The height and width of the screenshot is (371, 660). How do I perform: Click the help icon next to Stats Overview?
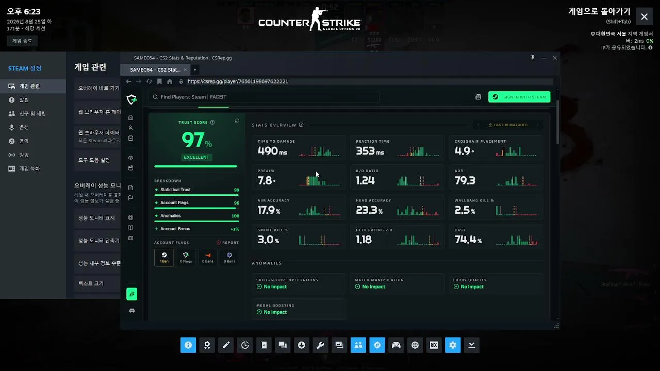pos(301,125)
